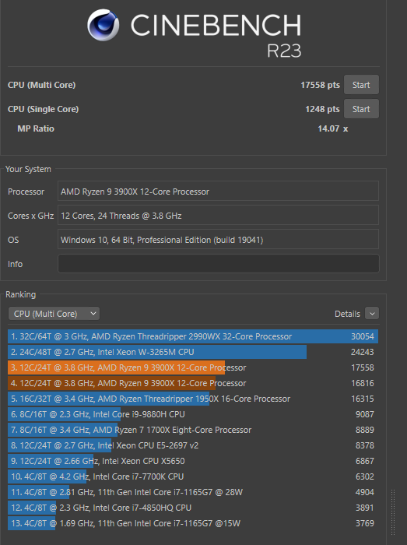The height and width of the screenshot is (545, 407).
Task: Select ranking row Intel Xeon W-3265M
Action: click(x=193, y=352)
